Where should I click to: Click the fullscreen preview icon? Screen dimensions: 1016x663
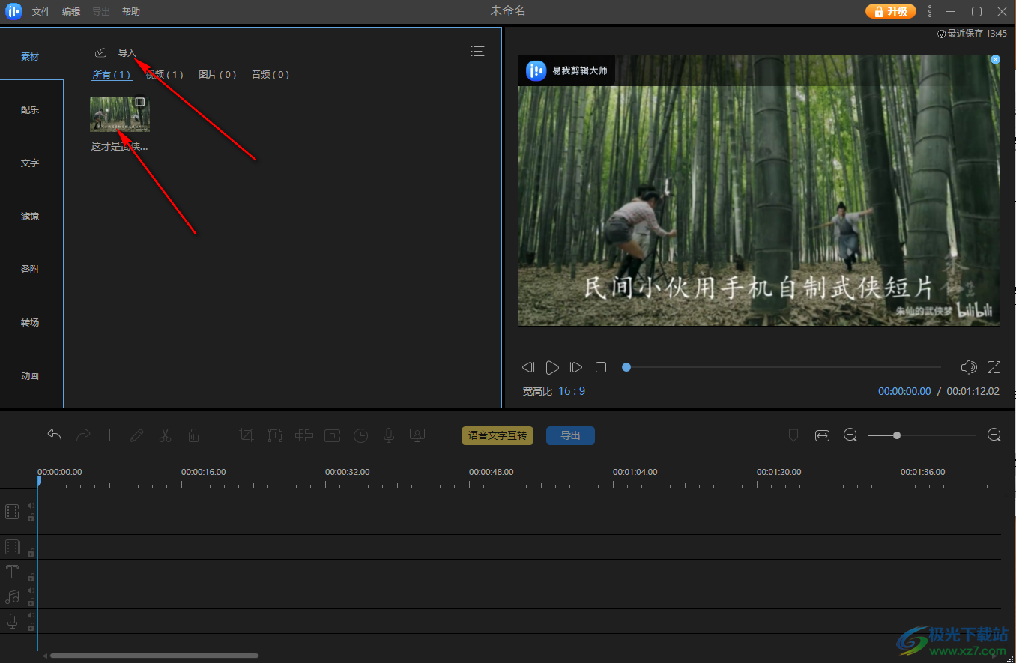click(994, 367)
